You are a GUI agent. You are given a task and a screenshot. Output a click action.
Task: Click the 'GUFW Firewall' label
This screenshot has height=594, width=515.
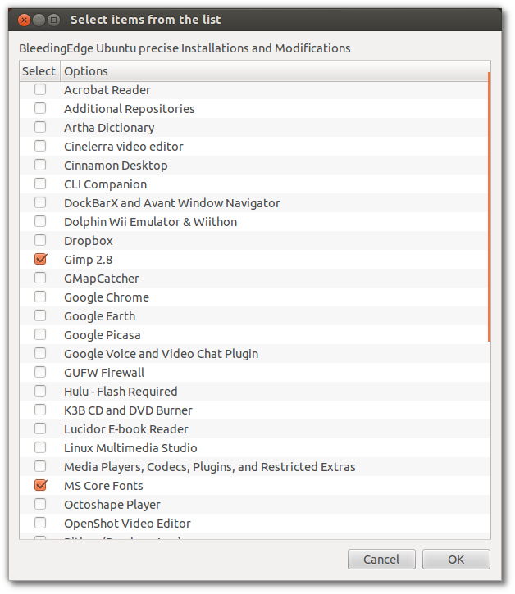(x=104, y=373)
